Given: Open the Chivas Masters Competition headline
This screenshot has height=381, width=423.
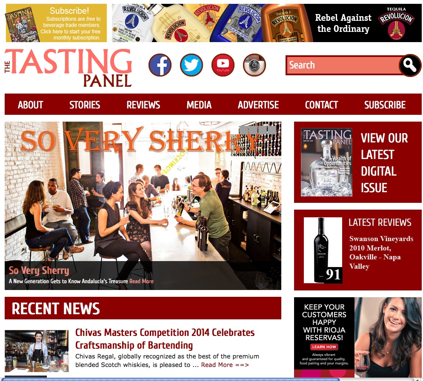Looking at the screenshot, I should pyautogui.click(x=165, y=338).
